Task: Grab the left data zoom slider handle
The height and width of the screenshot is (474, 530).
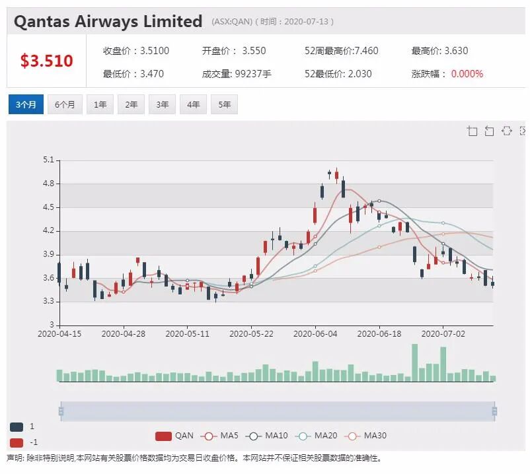Action: (x=61, y=411)
